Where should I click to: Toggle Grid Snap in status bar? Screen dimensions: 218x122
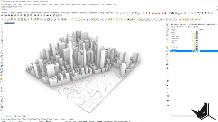pyautogui.click(x=68, y=121)
